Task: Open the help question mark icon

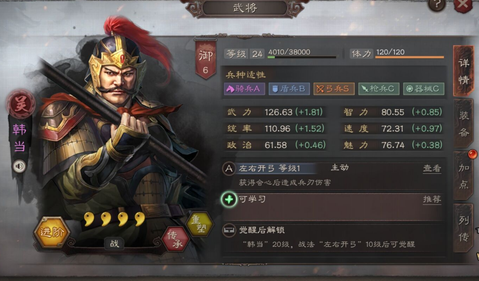Action: [x=436, y=4]
